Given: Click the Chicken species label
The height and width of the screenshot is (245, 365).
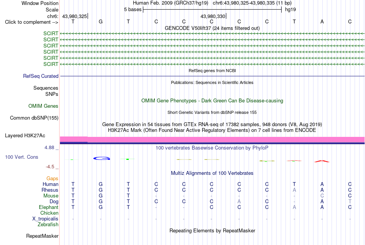Looking at the screenshot, I should [49, 213].
